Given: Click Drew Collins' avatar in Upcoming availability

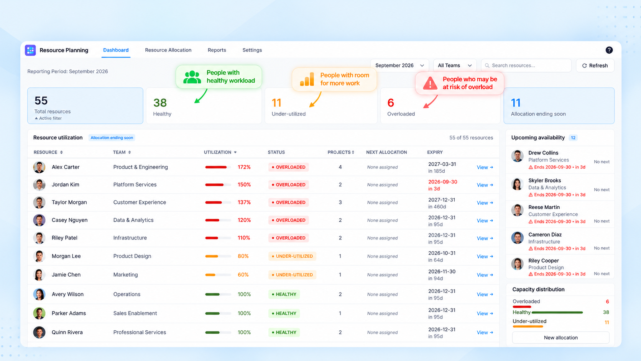Looking at the screenshot, I should 517,156.
